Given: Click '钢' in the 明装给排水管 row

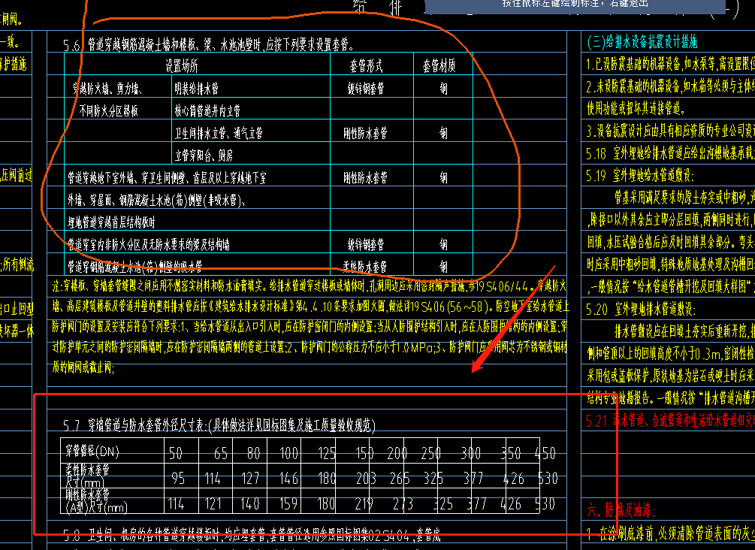Looking at the screenshot, I should pos(443,89).
